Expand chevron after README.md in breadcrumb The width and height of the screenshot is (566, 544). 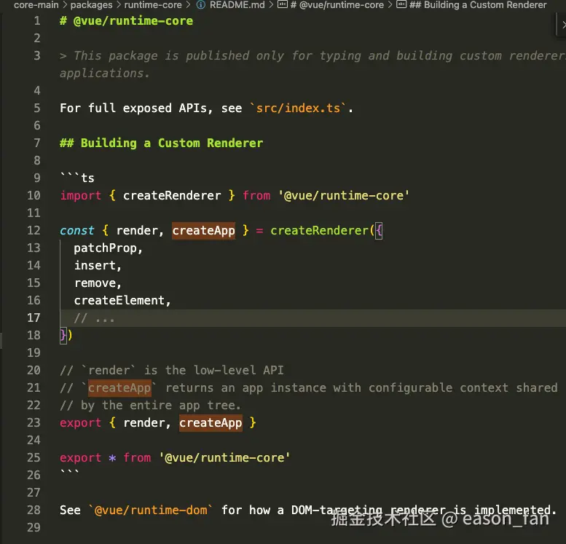coord(271,4)
